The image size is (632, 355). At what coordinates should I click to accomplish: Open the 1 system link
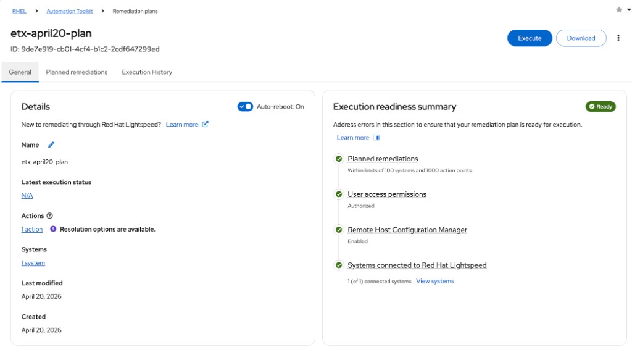pyautogui.click(x=33, y=262)
